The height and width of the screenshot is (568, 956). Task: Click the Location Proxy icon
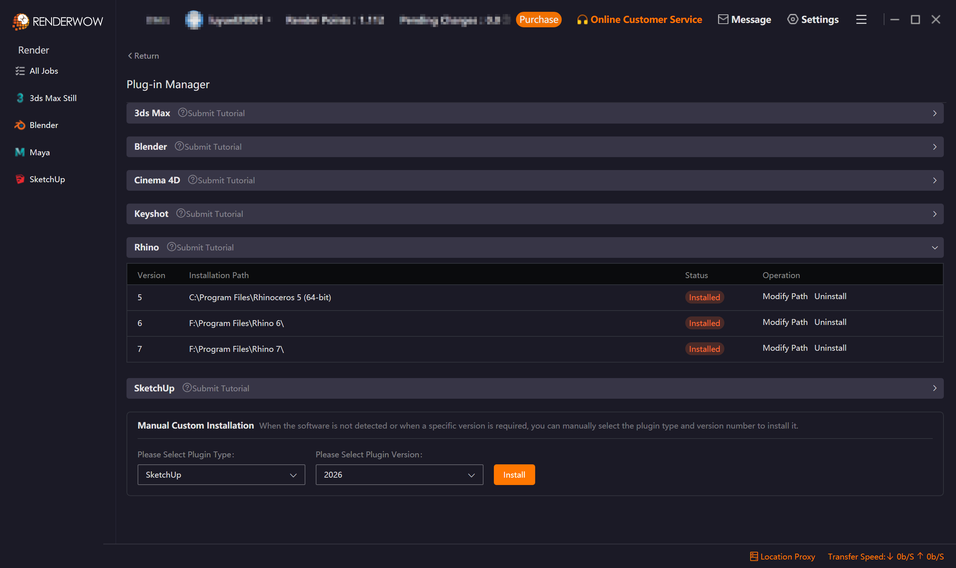point(754,556)
